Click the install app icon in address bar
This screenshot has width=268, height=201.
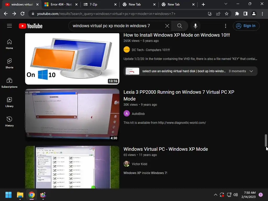[x=210, y=14]
